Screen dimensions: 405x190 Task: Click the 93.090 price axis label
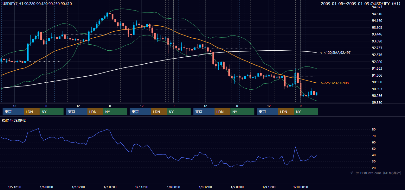tap(378, 41)
